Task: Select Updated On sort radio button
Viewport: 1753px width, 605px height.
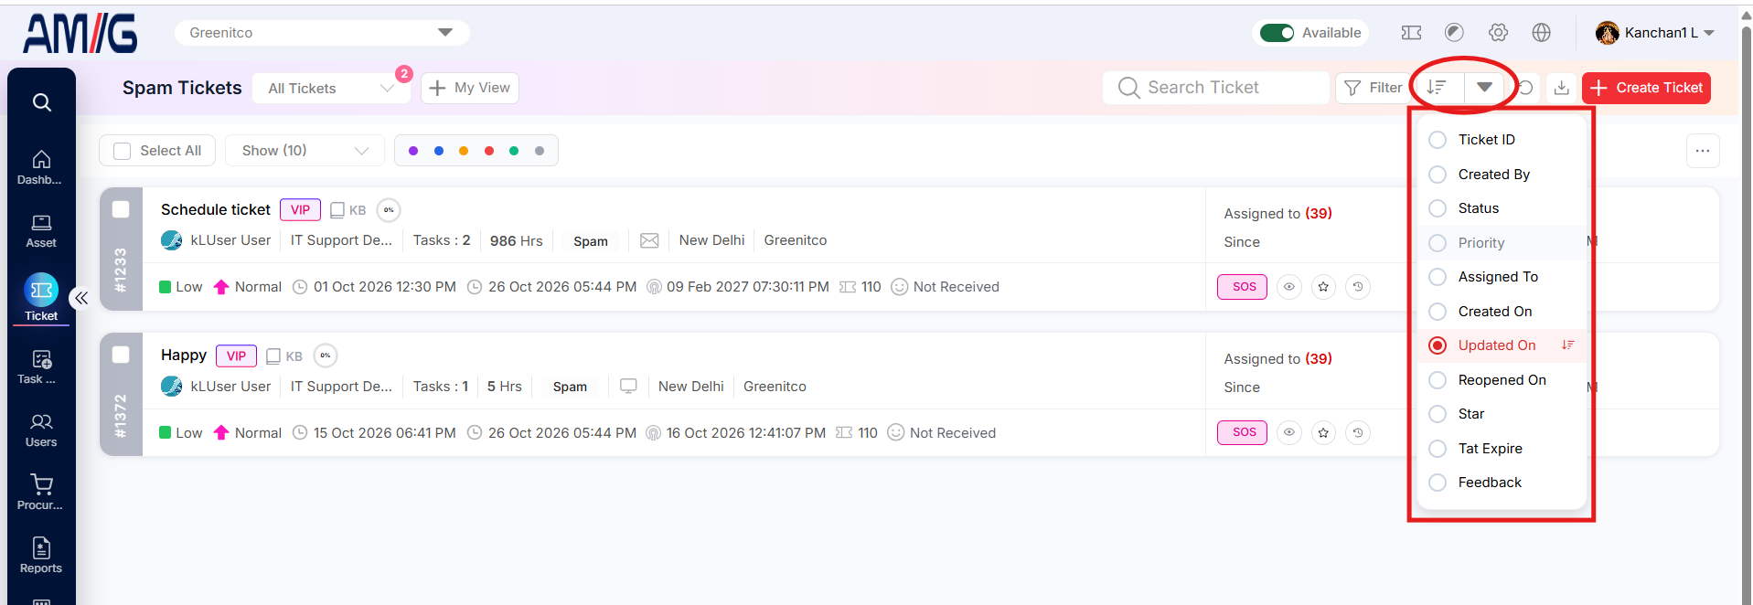Action: 1438,345
